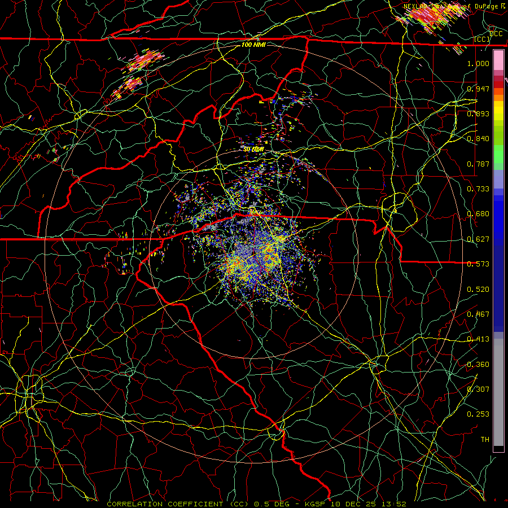Click the 0.253 legend value
508x508 pixels.
(x=478, y=414)
